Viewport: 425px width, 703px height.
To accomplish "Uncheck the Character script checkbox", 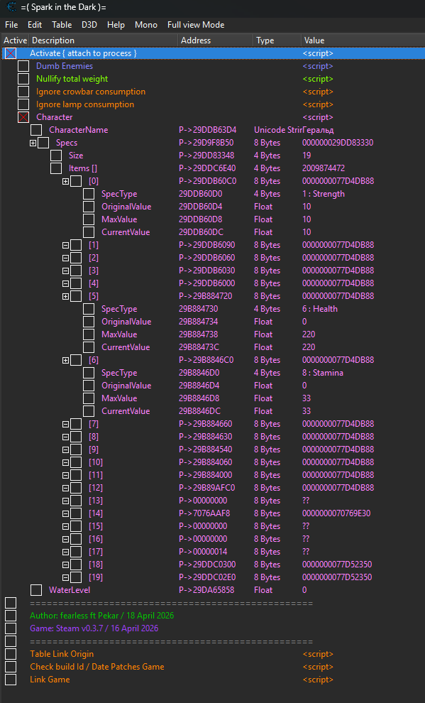I will tap(23, 117).
